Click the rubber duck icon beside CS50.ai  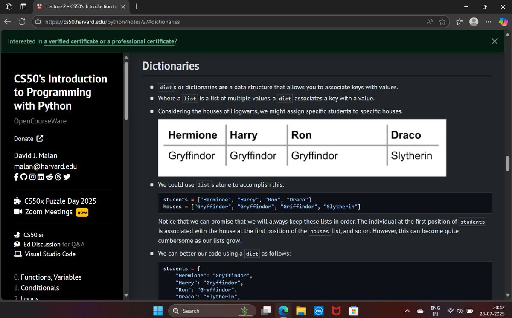click(17, 235)
